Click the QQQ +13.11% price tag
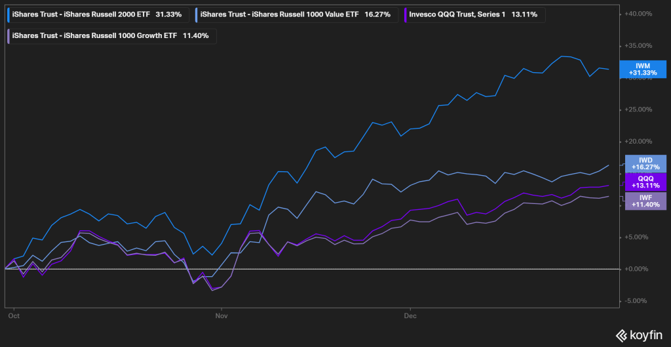671x347 pixels. (x=645, y=182)
